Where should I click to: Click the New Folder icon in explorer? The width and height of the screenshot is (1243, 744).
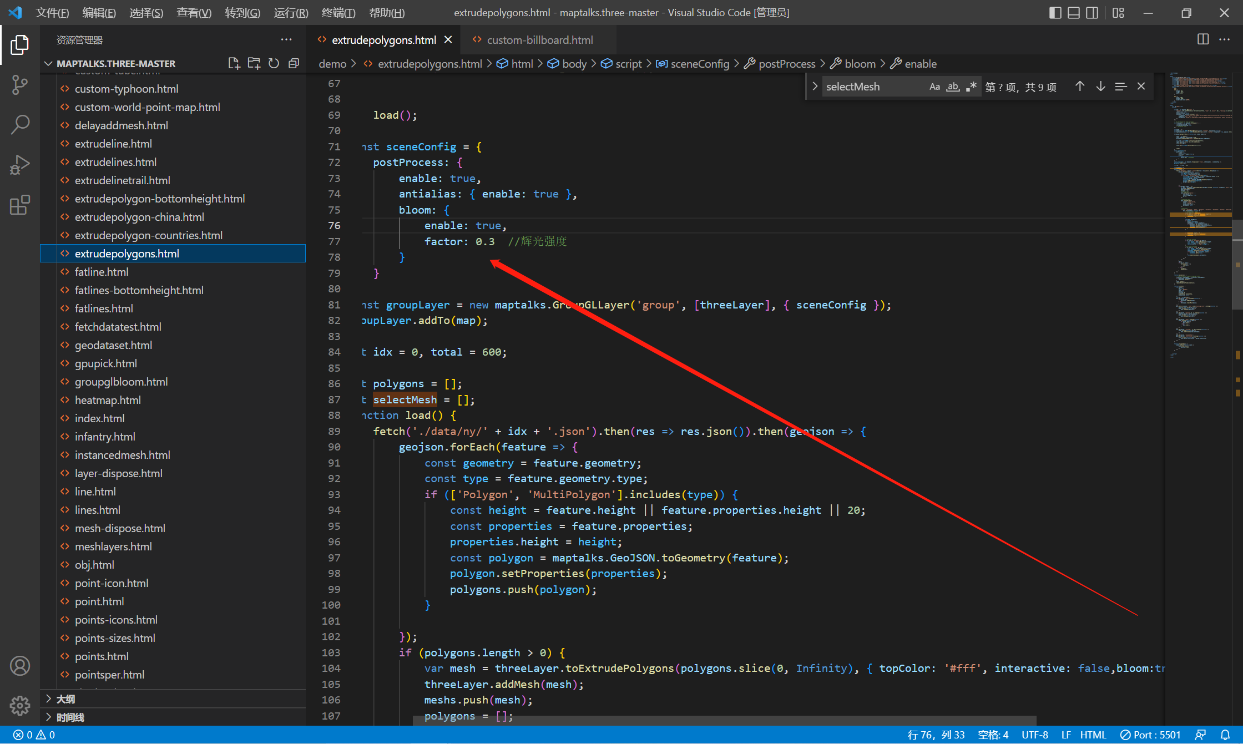click(254, 63)
